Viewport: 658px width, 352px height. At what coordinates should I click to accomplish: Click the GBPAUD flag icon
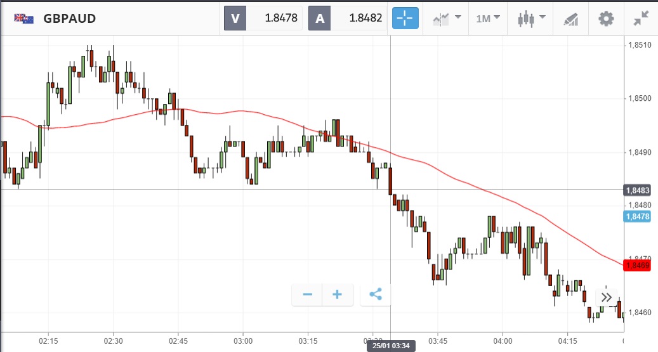[x=24, y=18]
